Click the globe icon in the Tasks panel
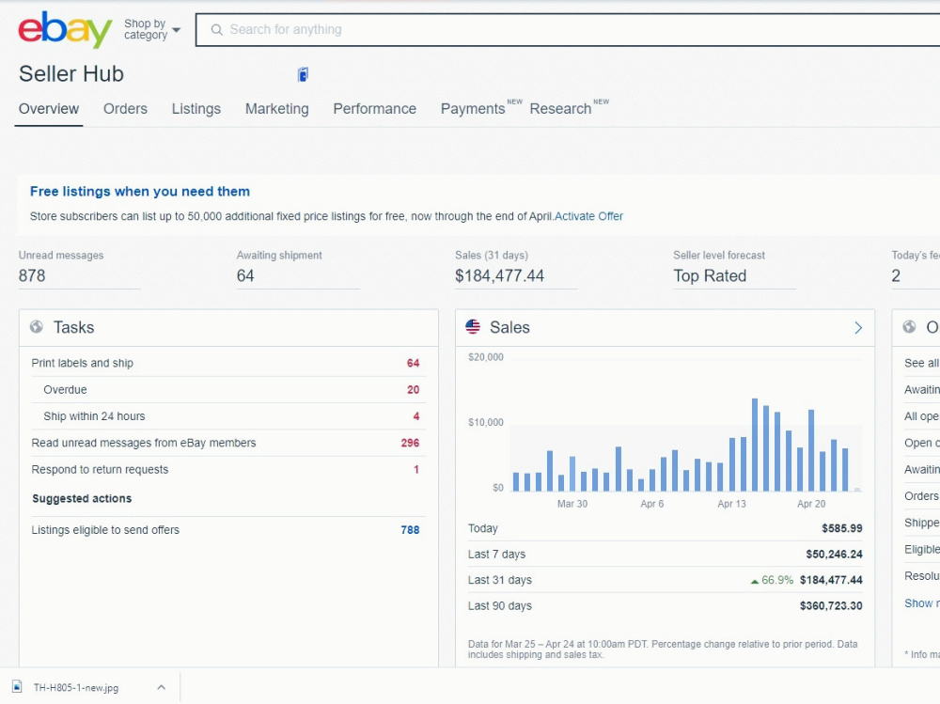This screenshot has width=940, height=704. (x=37, y=327)
